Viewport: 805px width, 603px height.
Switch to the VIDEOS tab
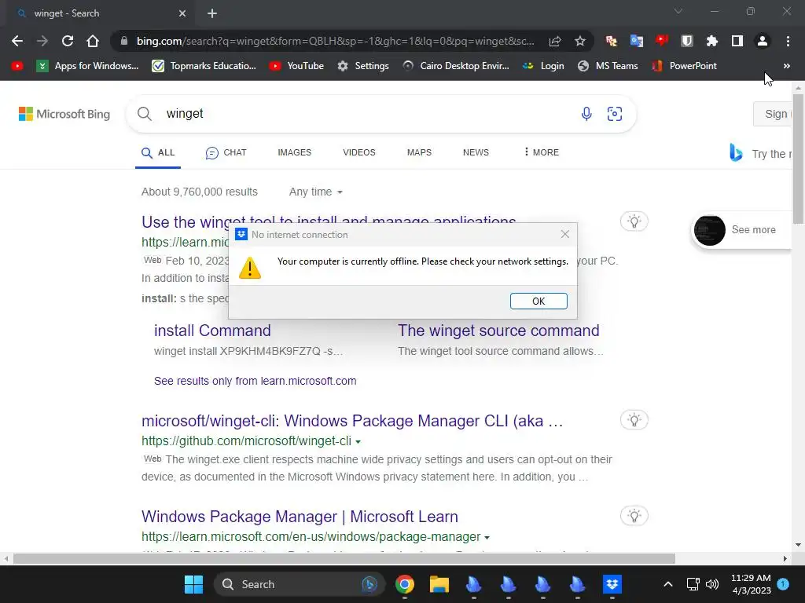pos(359,153)
